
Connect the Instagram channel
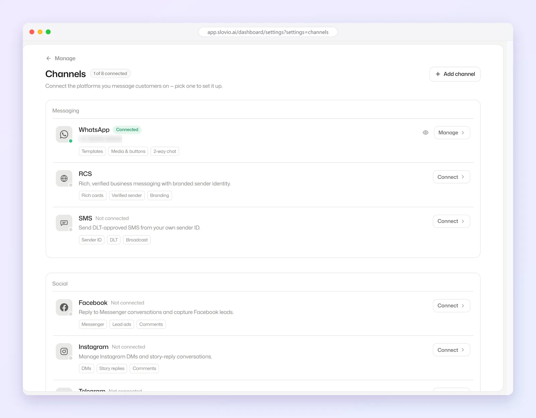tap(451, 350)
